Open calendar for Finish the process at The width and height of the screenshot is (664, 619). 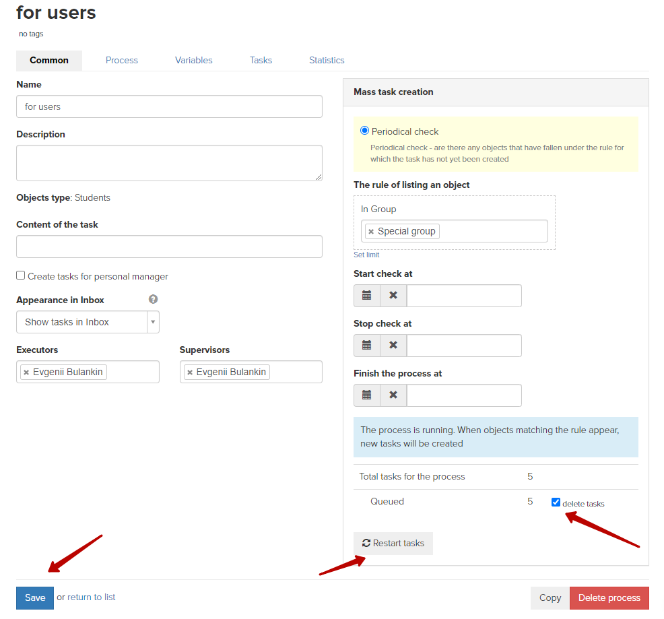point(367,395)
